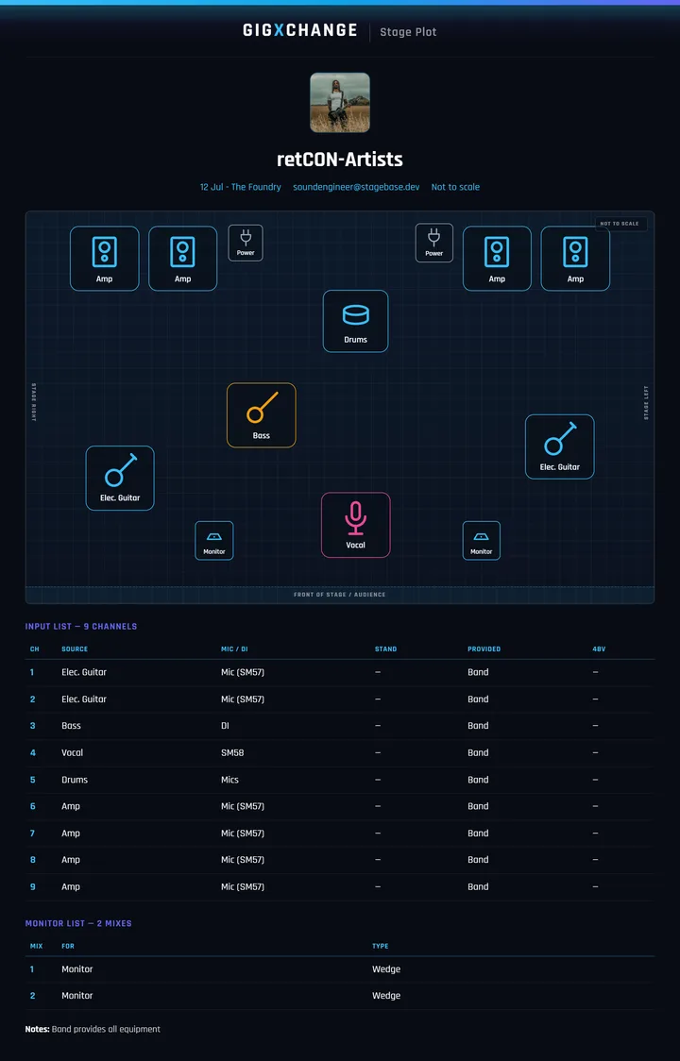Click Mic (SM57) in channel 2 row

click(243, 699)
